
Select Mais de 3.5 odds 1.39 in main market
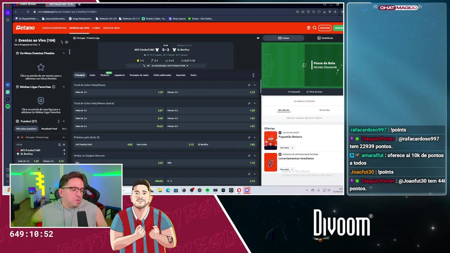click(119, 92)
